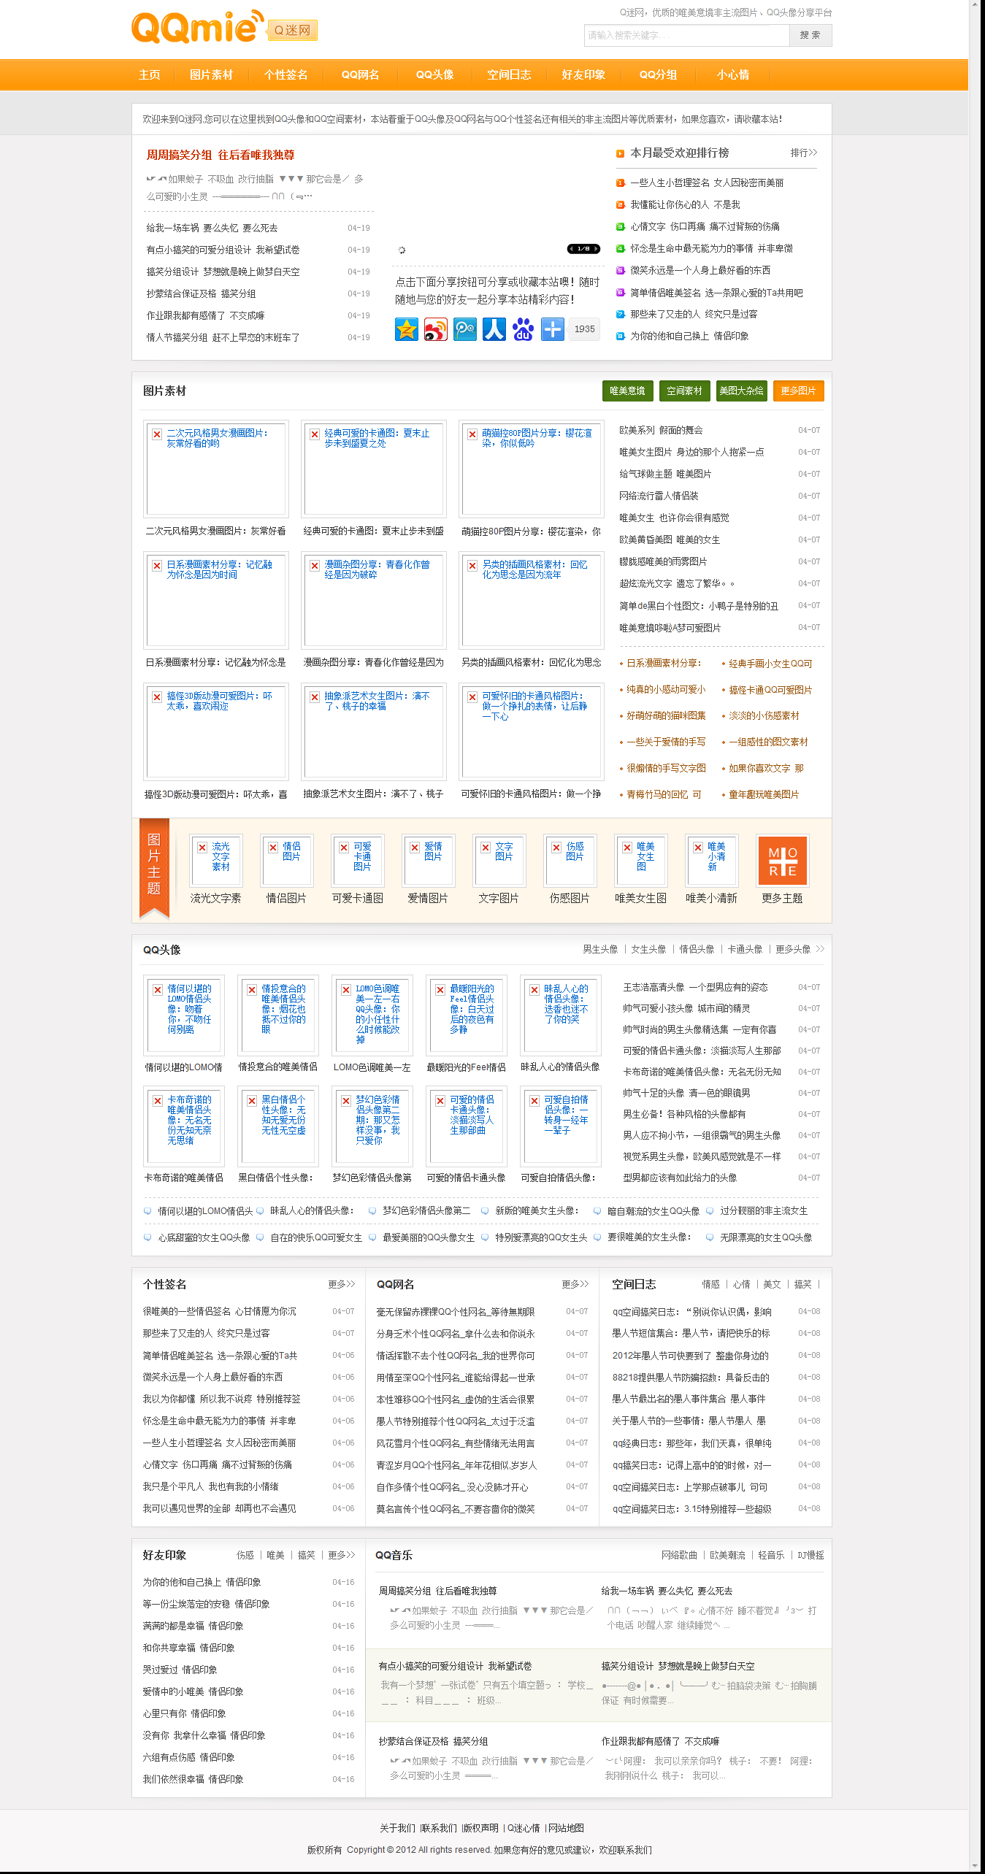Click the green 唯美意境 button
This screenshot has width=985, height=1874.
[x=627, y=391]
